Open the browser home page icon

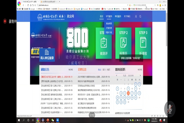(31, 5)
